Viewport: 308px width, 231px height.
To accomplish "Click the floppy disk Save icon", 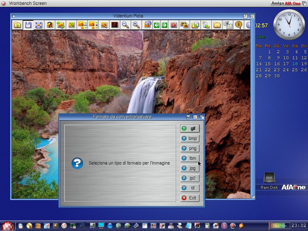I will tap(28, 25).
